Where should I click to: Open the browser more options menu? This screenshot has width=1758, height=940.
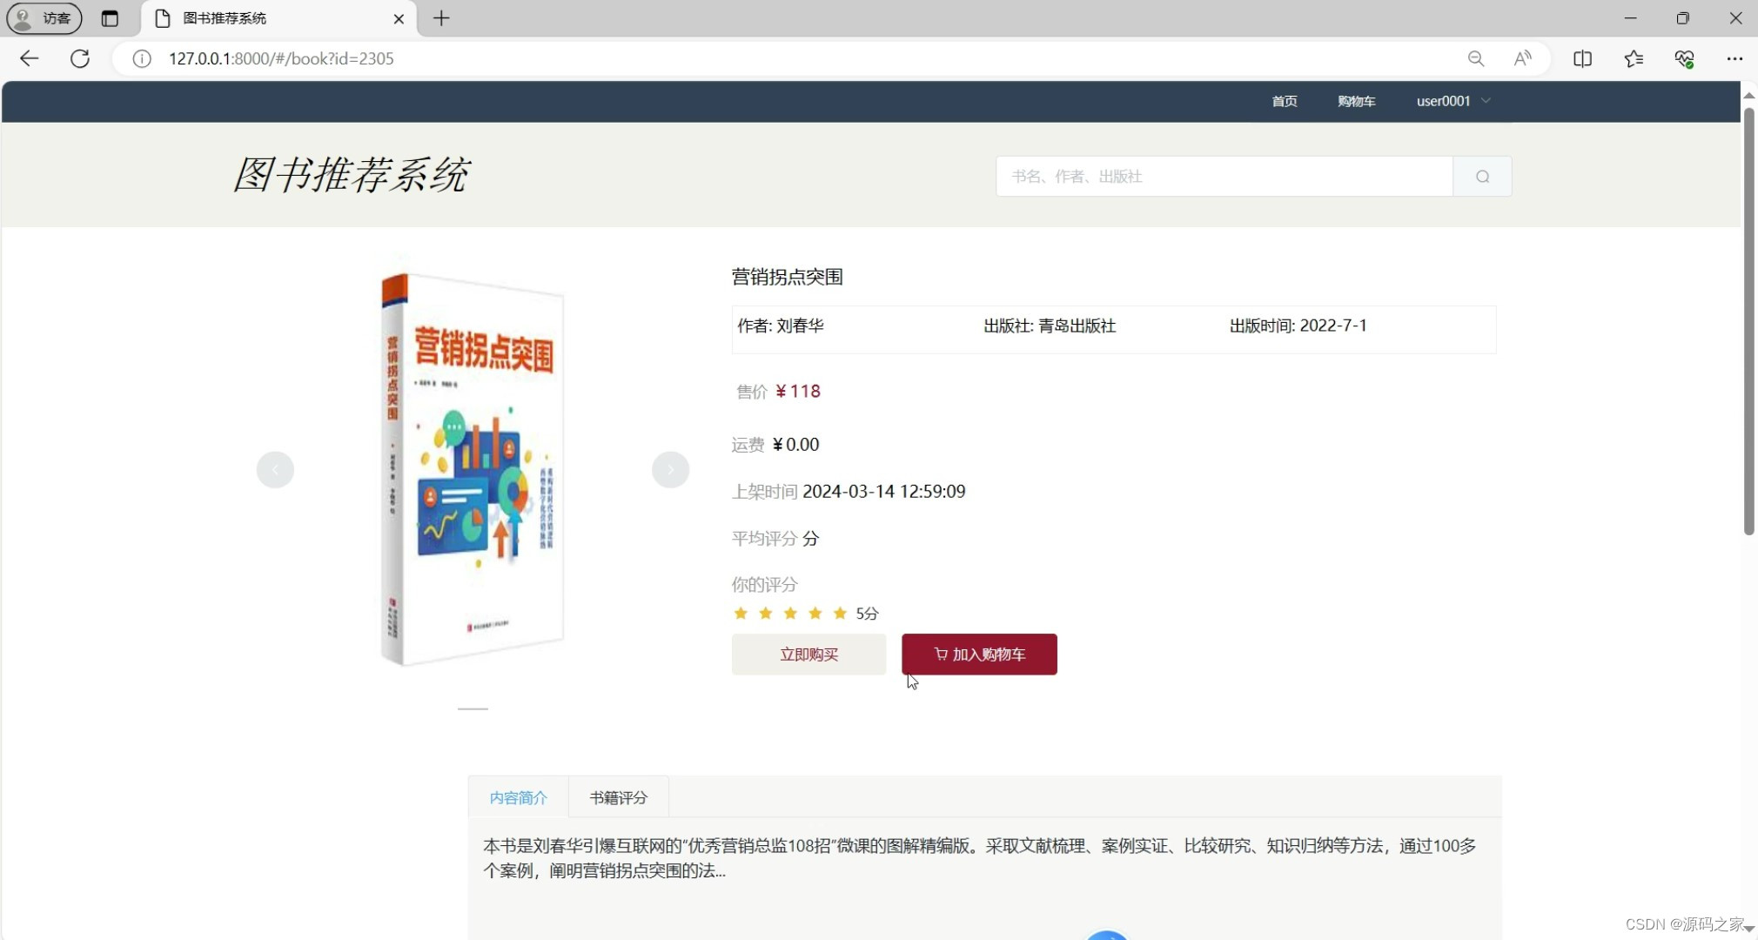(1736, 58)
